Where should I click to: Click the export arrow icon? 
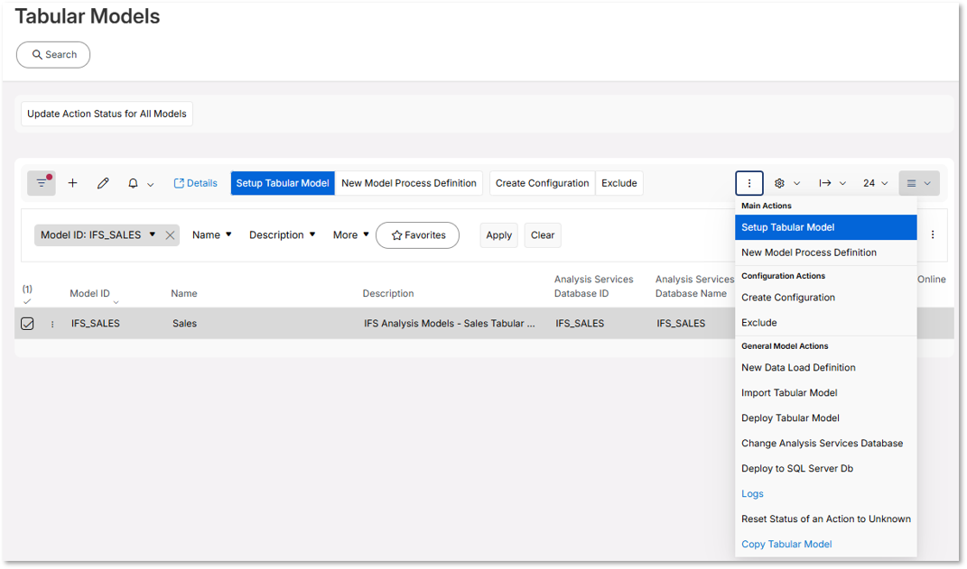click(826, 183)
